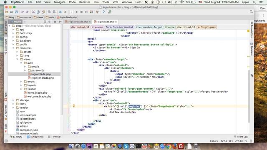
Task: Open the Skype dock icon
Action: pos(126,146)
